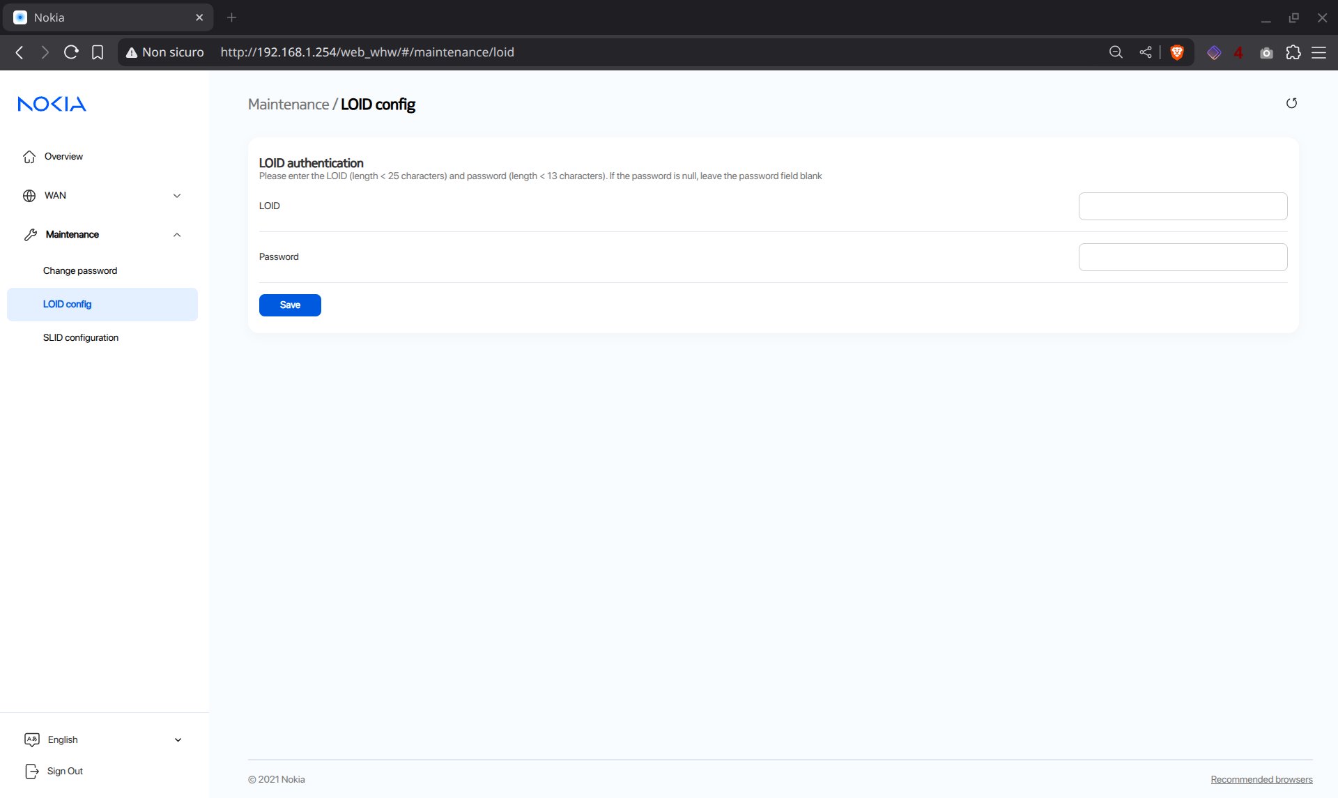Select SLID configuration in sidebar
This screenshot has height=798, width=1338.
tap(81, 337)
